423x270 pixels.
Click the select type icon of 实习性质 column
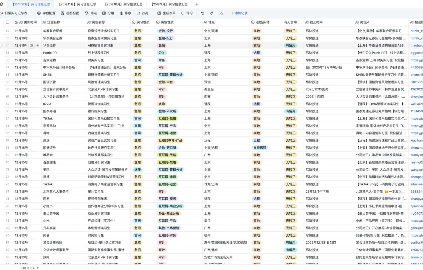click(x=134, y=22)
